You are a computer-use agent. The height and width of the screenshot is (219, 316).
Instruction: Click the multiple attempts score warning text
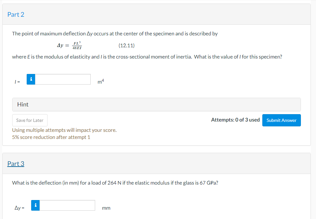pos(64,130)
